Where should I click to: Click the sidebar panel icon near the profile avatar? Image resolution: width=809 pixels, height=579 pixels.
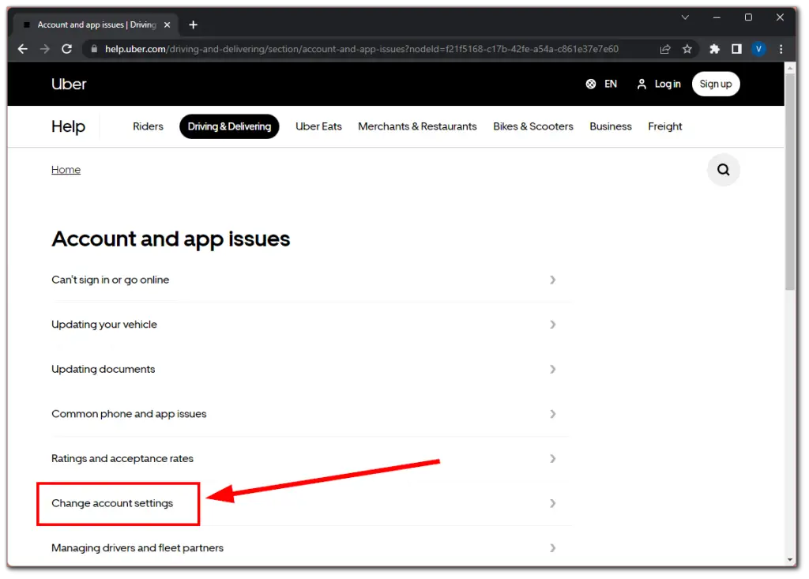coord(736,48)
